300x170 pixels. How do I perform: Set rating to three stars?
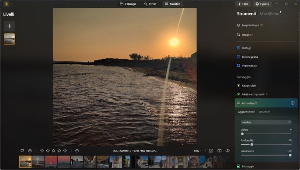click(53, 151)
